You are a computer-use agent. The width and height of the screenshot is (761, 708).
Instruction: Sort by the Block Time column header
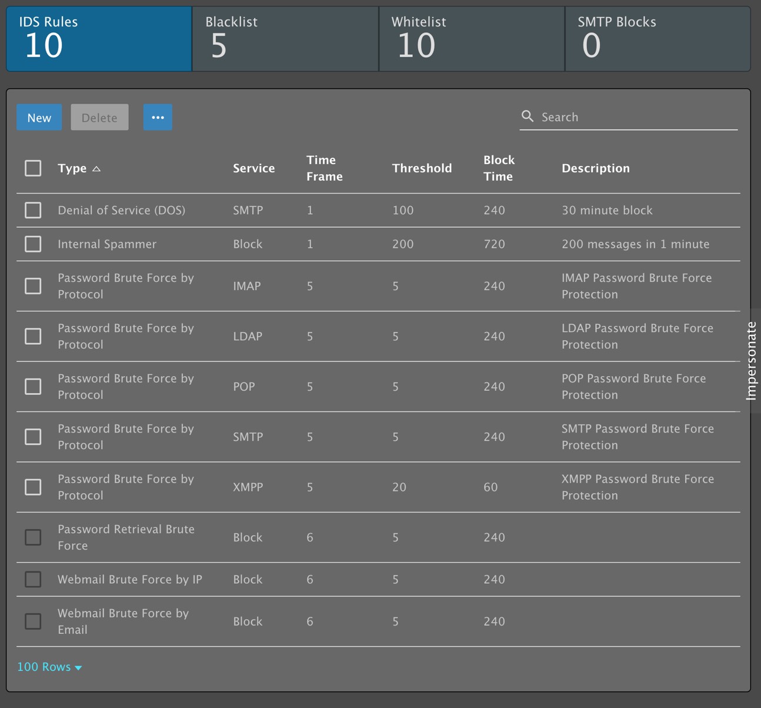click(498, 168)
